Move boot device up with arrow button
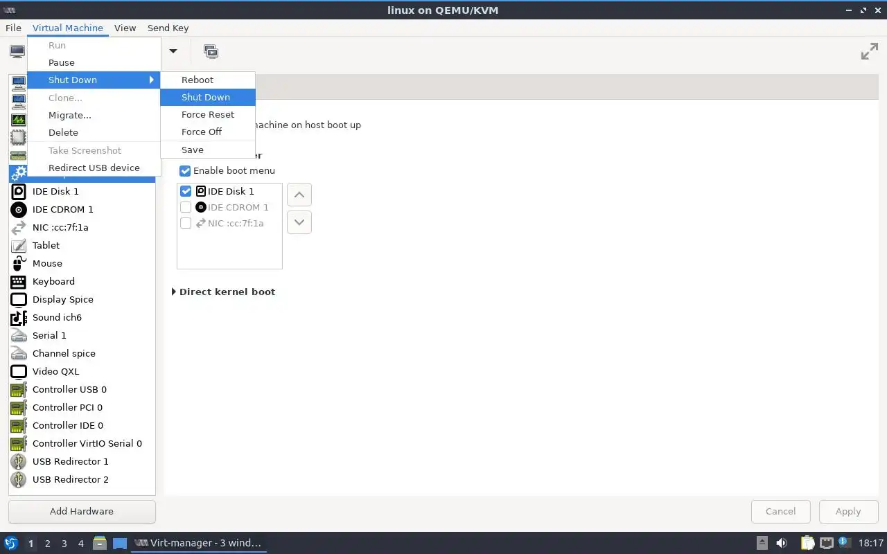Screen dimensions: 887x554 tap(299, 195)
